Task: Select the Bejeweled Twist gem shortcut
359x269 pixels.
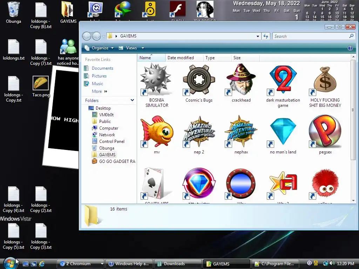Action: click(199, 183)
